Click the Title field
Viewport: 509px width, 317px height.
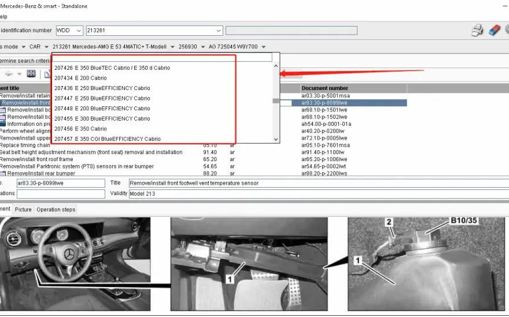[319, 183]
